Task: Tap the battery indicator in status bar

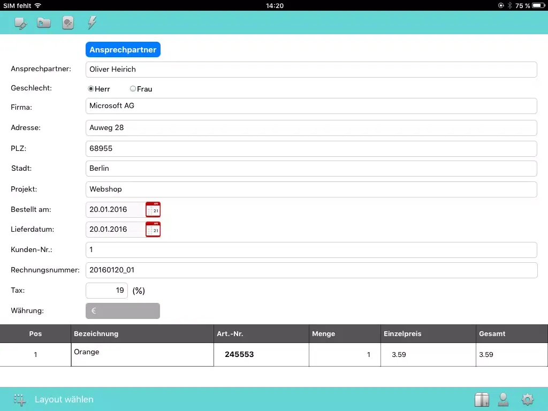Action: point(538,5)
